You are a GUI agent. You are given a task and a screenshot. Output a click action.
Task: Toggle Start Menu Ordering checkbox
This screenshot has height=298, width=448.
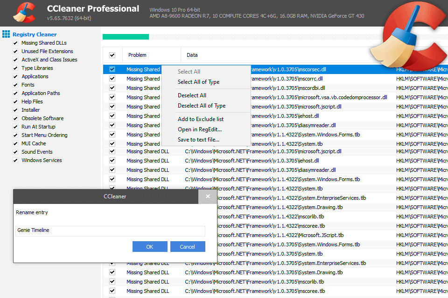(15, 135)
